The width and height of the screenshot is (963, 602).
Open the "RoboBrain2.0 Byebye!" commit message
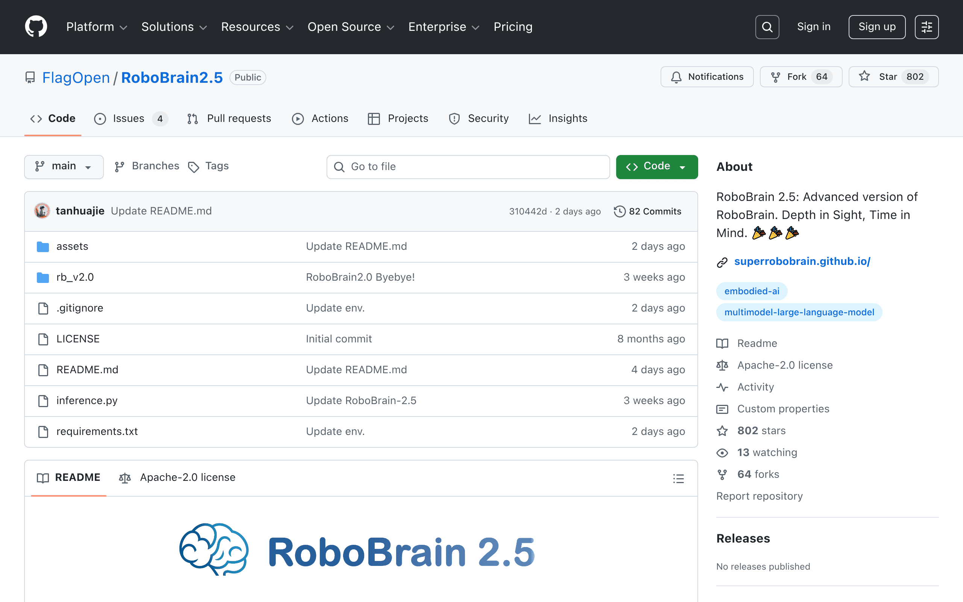[360, 277]
